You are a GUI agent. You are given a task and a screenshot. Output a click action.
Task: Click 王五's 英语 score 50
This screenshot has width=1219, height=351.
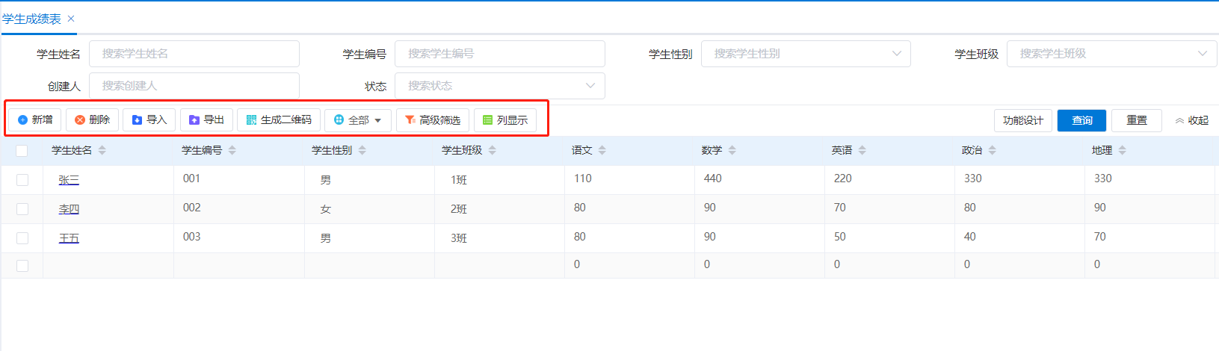(x=840, y=237)
